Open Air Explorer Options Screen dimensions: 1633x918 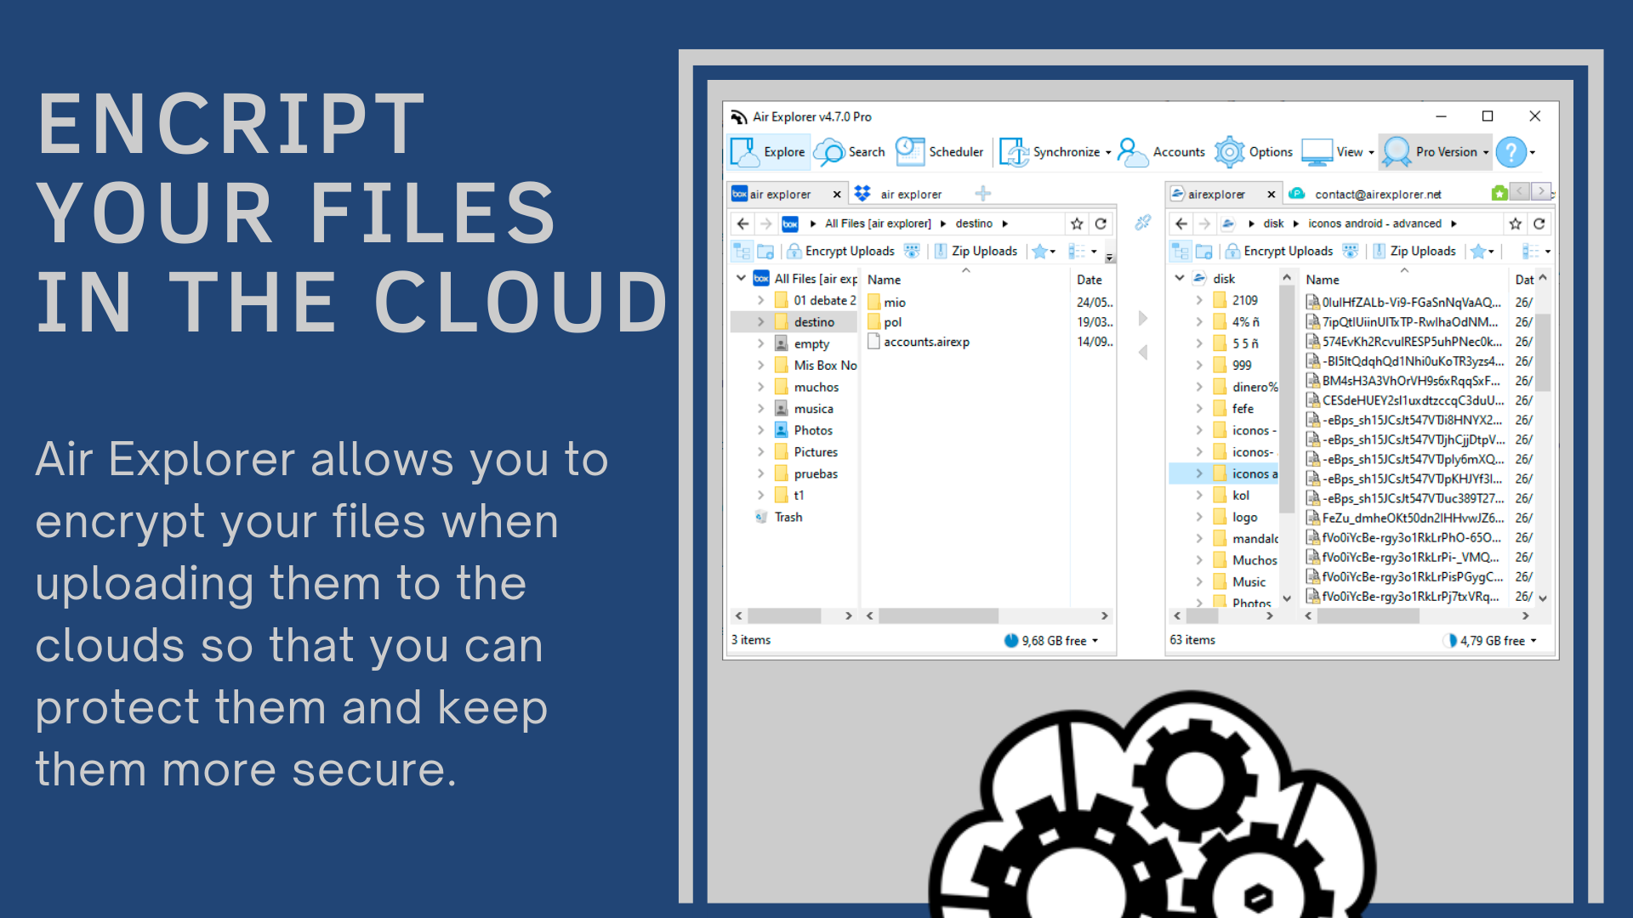[x=1272, y=151]
